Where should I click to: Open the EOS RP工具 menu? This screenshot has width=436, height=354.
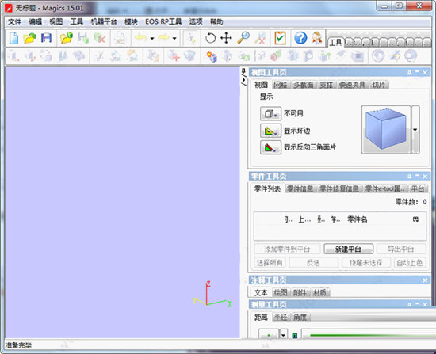(163, 21)
